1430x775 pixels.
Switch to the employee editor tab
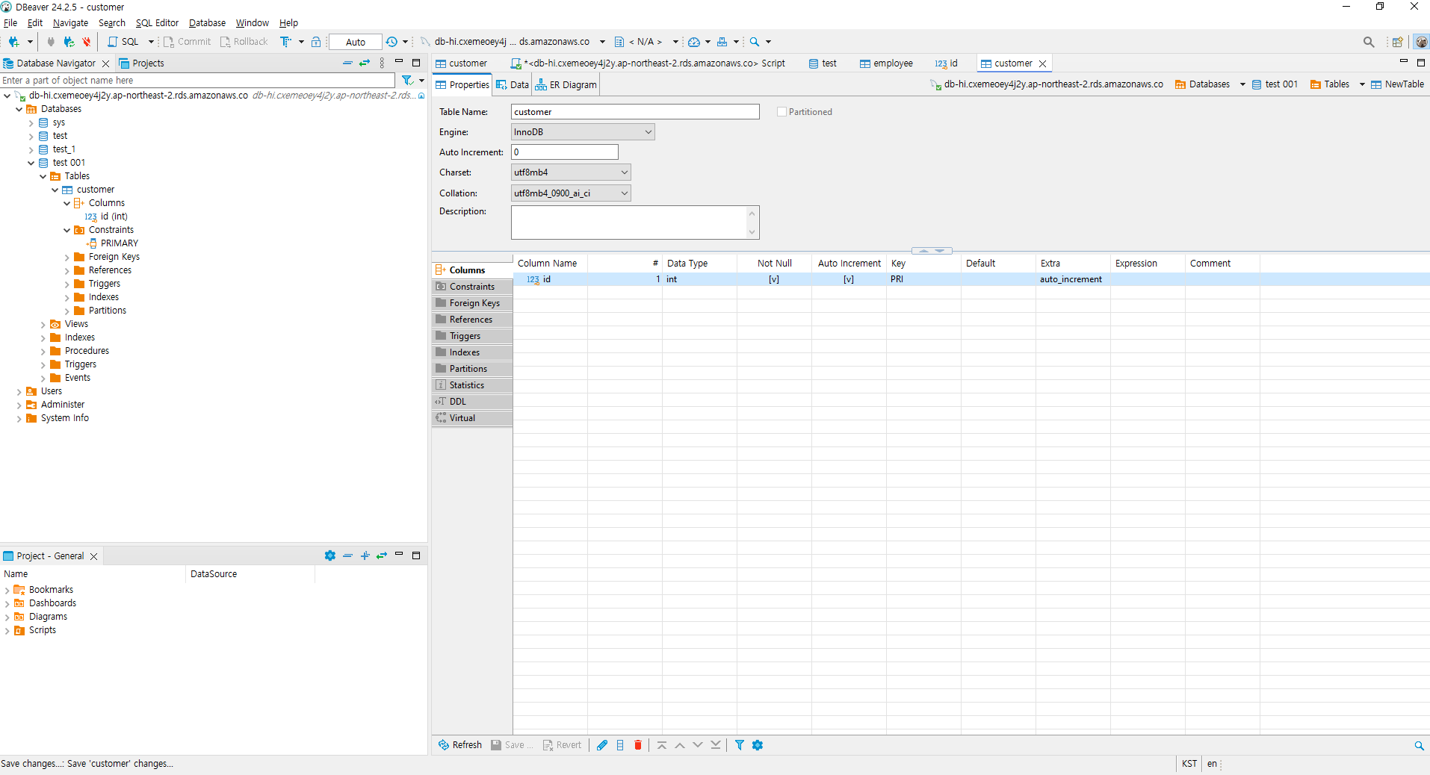point(886,63)
